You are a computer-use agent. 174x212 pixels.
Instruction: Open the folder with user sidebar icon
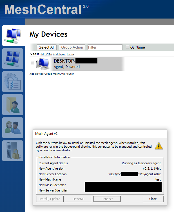coord(13,105)
